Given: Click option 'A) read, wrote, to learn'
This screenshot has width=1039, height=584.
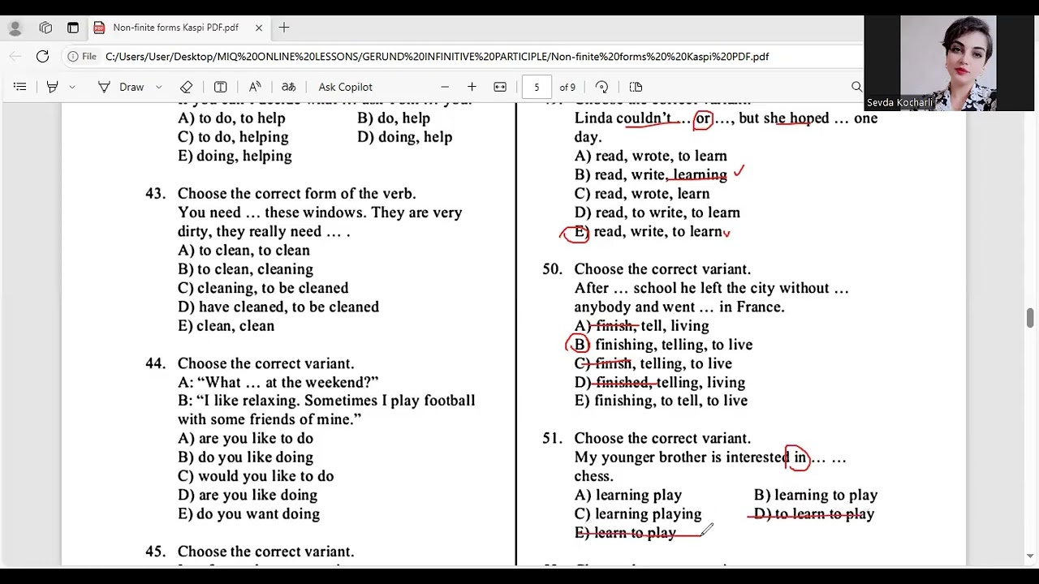Looking at the screenshot, I should point(650,156).
